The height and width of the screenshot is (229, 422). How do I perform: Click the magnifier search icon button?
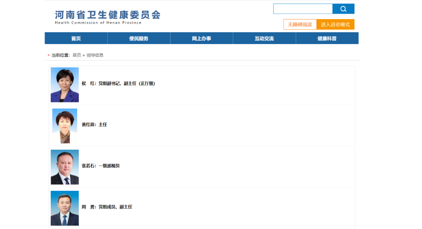click(x=343, y=9)
